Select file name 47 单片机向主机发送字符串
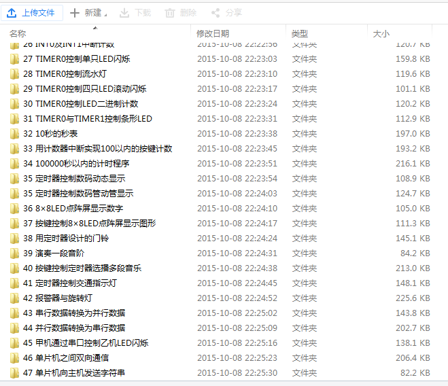Viewport: 448px width, 386px height. [x=74, y=372]
